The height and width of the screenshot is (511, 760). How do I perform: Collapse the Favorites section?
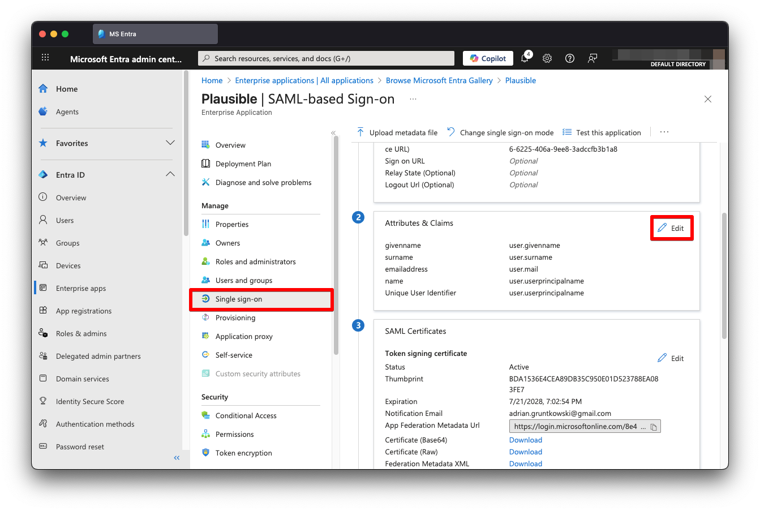tap(170, 143)
